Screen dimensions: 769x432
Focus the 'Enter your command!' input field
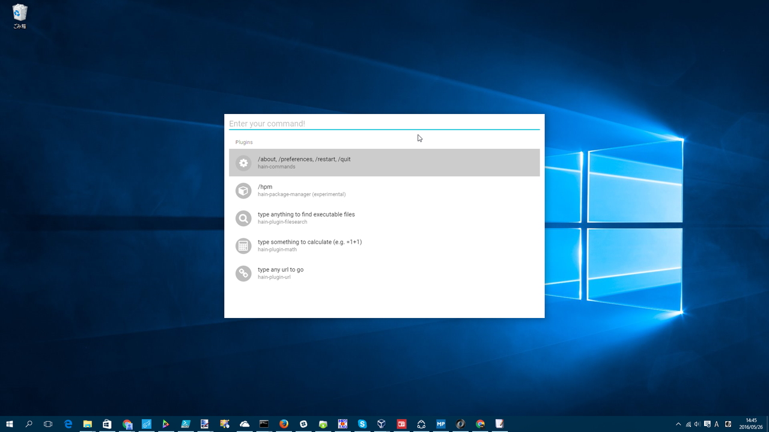384,124
